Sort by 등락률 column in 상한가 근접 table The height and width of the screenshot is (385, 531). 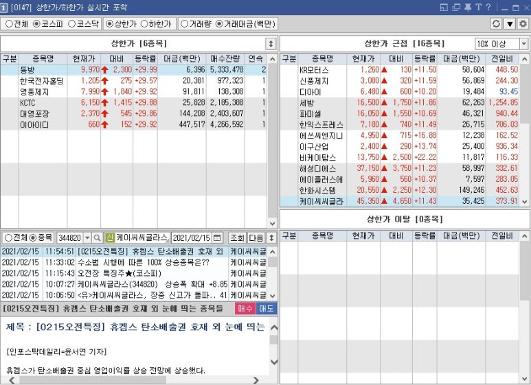(425, 59)
